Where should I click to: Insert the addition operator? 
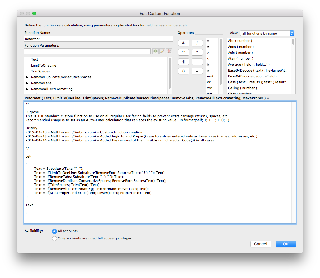[197, 71]
